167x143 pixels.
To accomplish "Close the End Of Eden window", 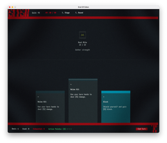I will click(10, 7).
